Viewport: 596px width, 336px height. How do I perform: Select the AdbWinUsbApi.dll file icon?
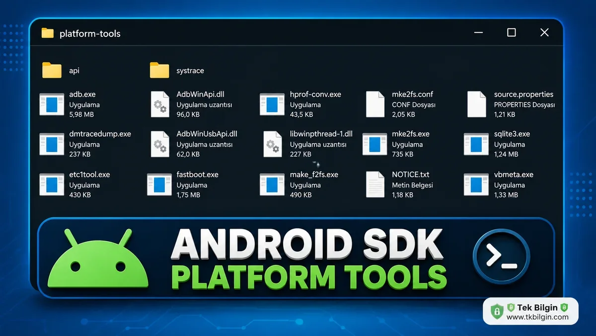tap(160, 144)
